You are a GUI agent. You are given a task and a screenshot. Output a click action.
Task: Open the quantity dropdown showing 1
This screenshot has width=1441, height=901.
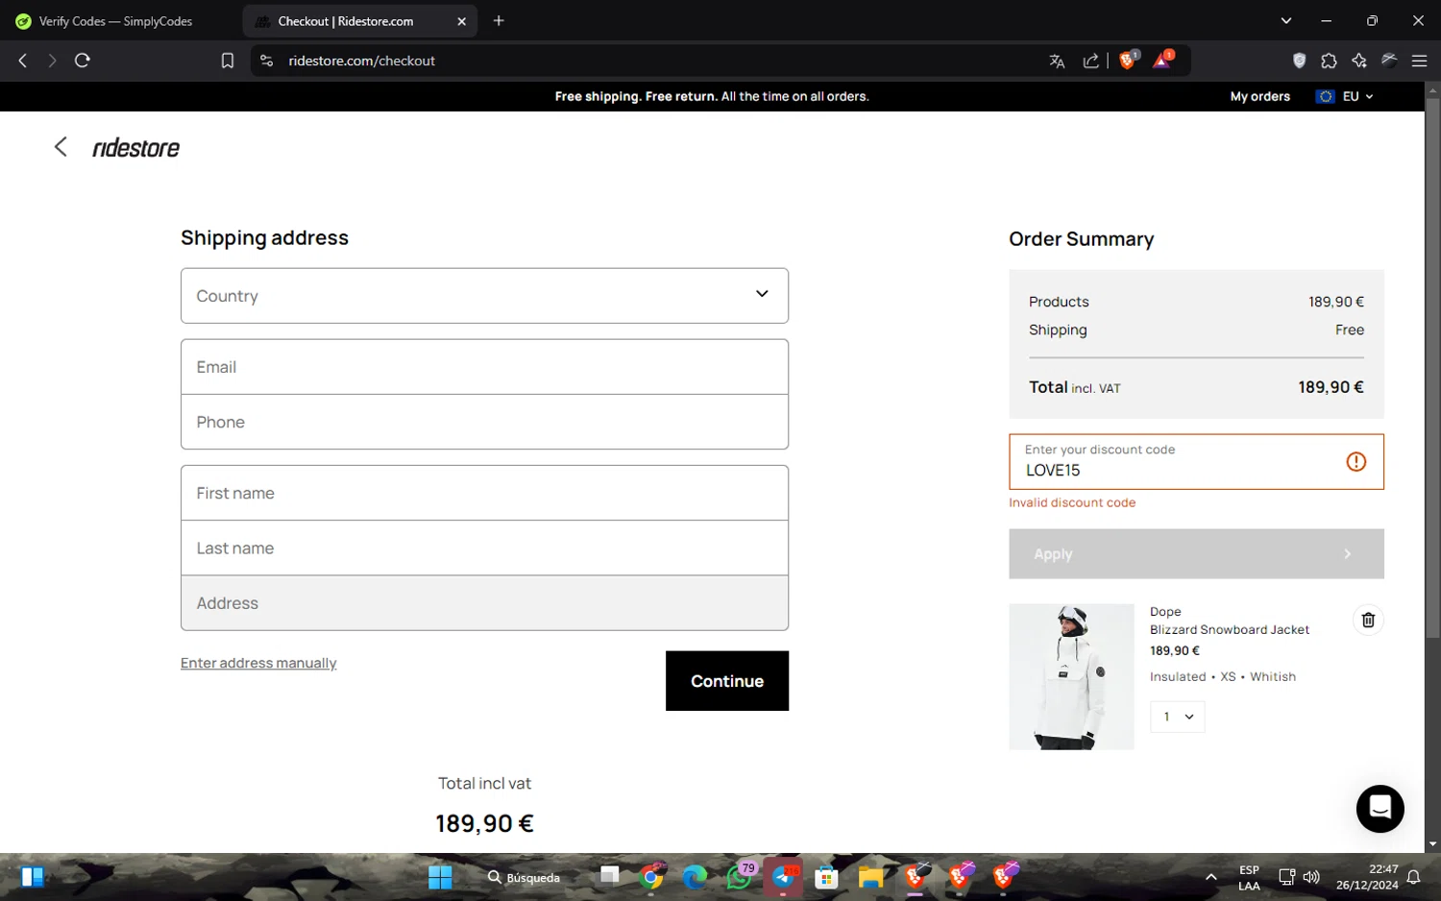pyautogui.click(x=1177, y=717)
